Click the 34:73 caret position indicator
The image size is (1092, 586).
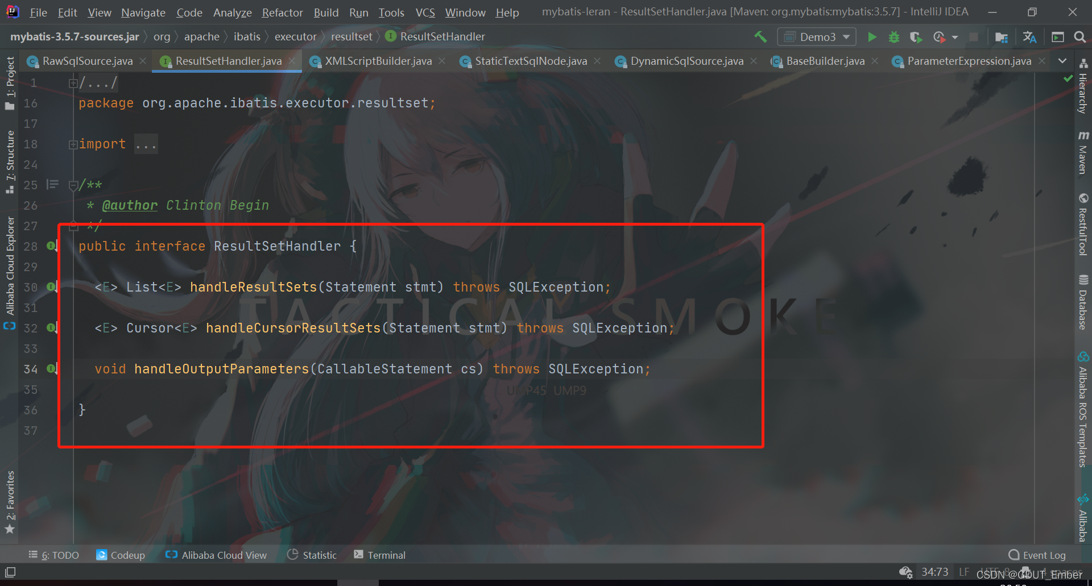tap(934, 572)
